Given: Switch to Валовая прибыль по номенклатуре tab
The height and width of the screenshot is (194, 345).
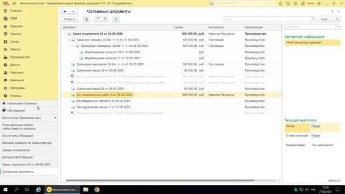Looking at the screenshot, I should 29,143.
